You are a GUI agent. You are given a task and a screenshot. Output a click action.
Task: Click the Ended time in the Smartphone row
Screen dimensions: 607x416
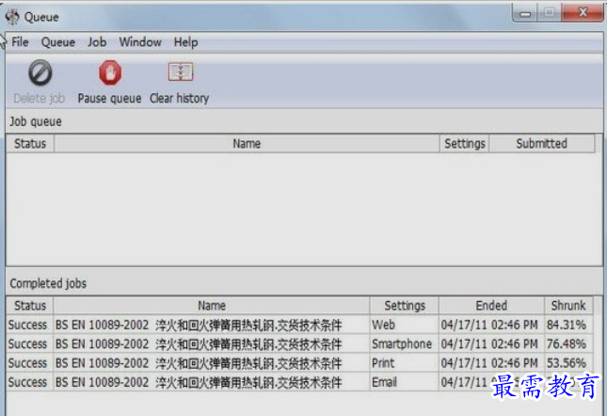tap(489, 344)
